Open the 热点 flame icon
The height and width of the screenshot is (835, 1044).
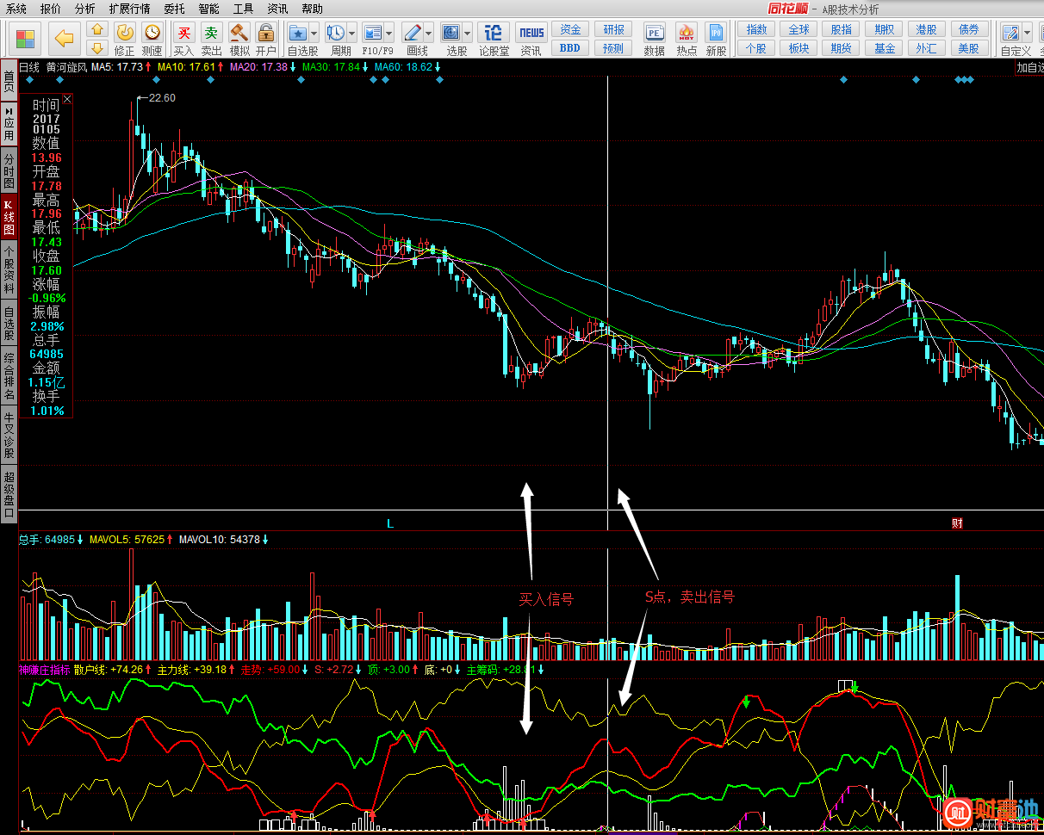pyautogui.click(x=687, y=34)
